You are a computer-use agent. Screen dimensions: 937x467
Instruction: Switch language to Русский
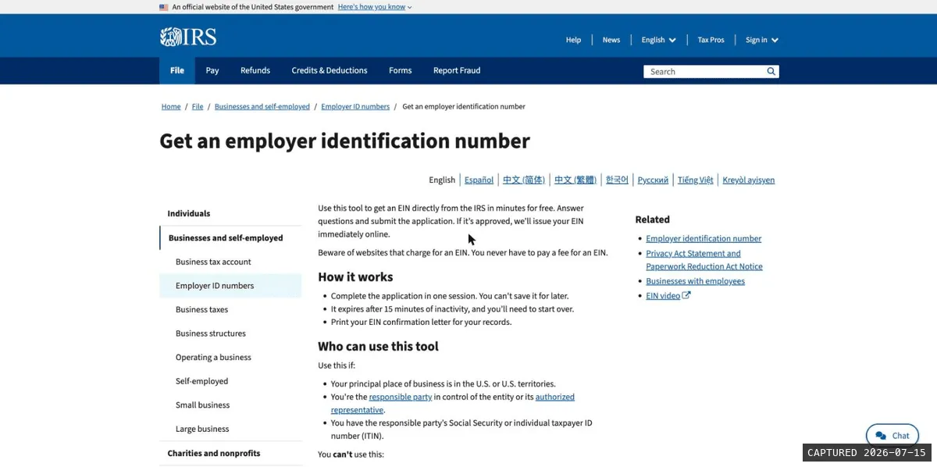pyautogui.click(x=653, y=180)
